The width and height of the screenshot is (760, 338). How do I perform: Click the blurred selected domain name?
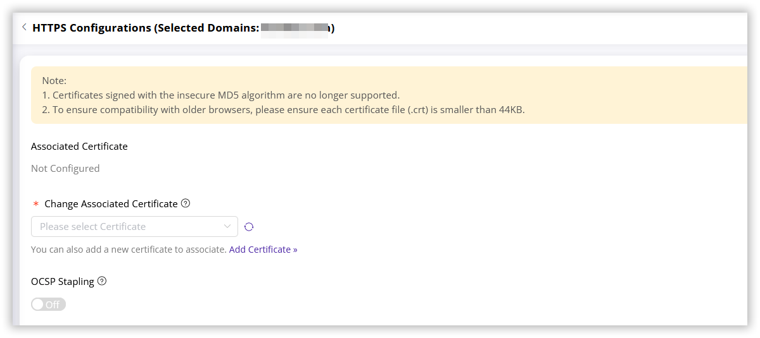click(x=295, y=28)
